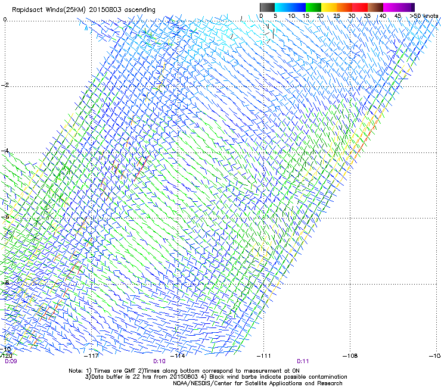
Task: Click the NOAA/NESDIS Center credit line
Action: pyautogui.click(x=257, y=383)
